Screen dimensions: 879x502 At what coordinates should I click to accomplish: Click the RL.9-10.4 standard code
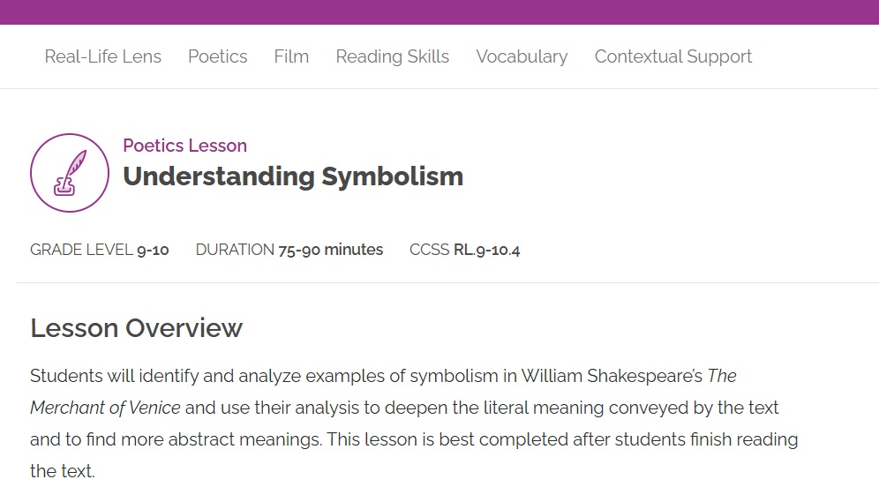(x=487, y=250)
